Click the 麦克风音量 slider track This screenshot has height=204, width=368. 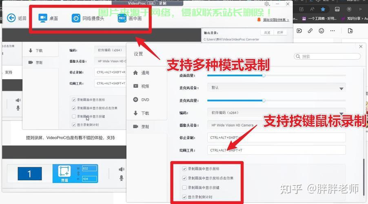point(276,100)
